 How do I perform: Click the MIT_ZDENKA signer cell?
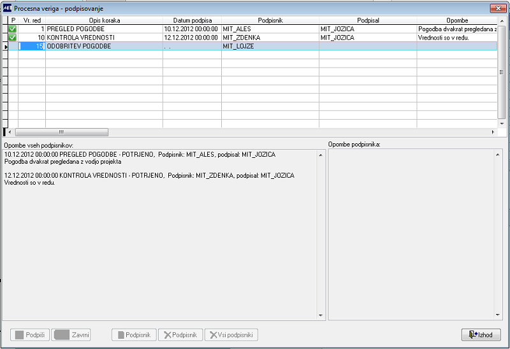pyautogui.click(x=270, y=38)
